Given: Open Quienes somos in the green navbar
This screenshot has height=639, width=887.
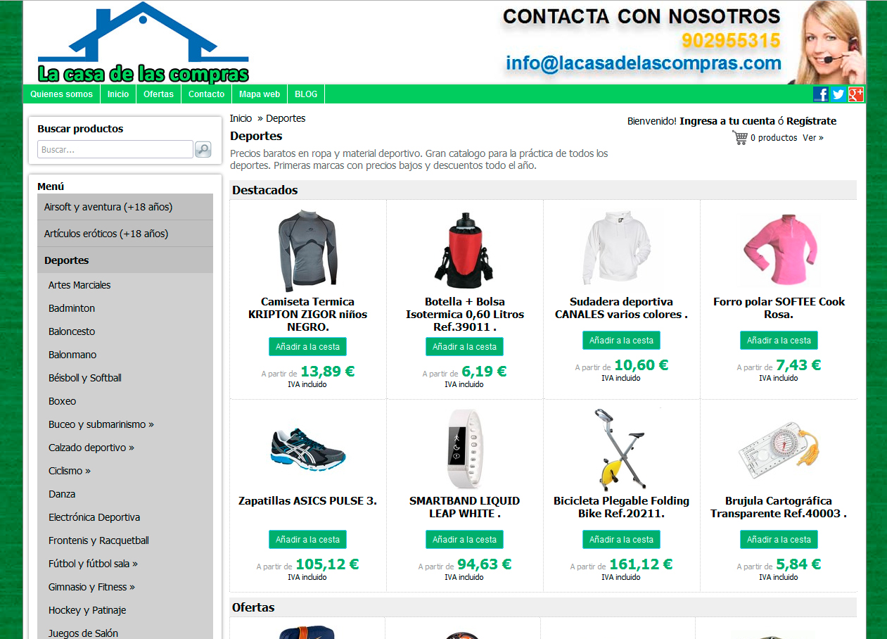Looking at the screenshot, I should tap(62, 94).
